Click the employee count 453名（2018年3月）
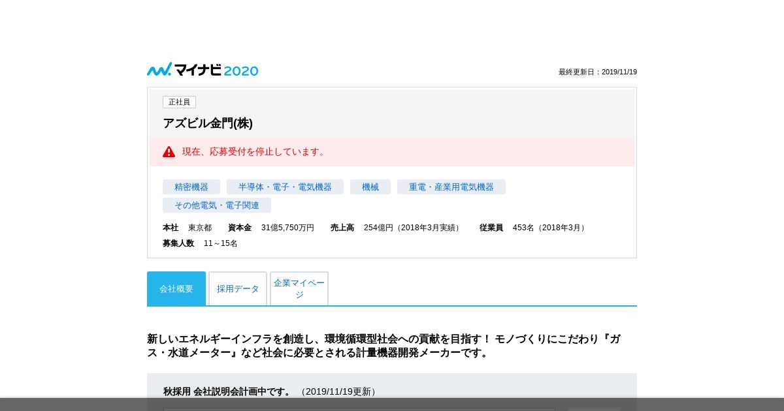Image resolution: width=784 pixels, height=411 pixels. 550,228
